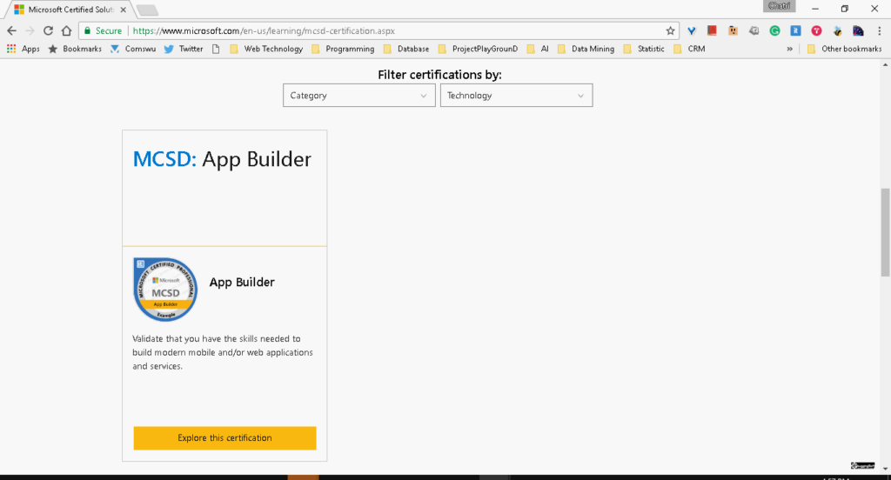Open a new browser tab
This screenshot has height=480, width=891.
coord(147,10)
